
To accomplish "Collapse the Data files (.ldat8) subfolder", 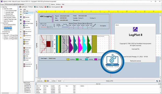I will 3,9.
